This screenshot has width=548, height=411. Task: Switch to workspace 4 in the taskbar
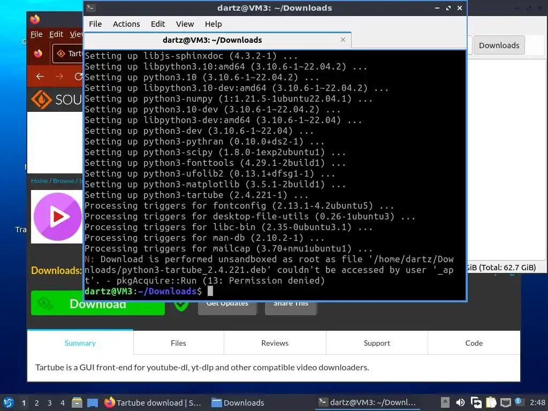tap(63, 403)
